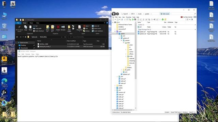
Task: Select the Enhanced Native Trainer folder
Action: point(124,25)
